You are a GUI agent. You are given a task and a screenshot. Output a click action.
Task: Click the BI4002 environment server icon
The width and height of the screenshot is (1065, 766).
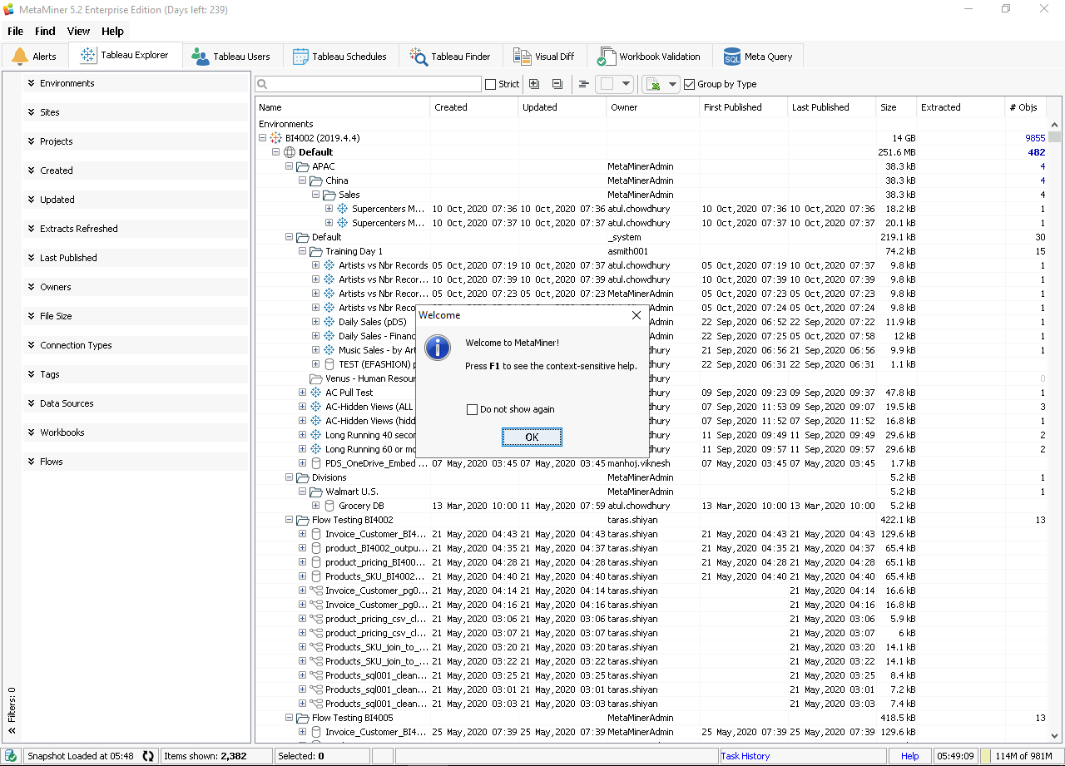[276, 138]
